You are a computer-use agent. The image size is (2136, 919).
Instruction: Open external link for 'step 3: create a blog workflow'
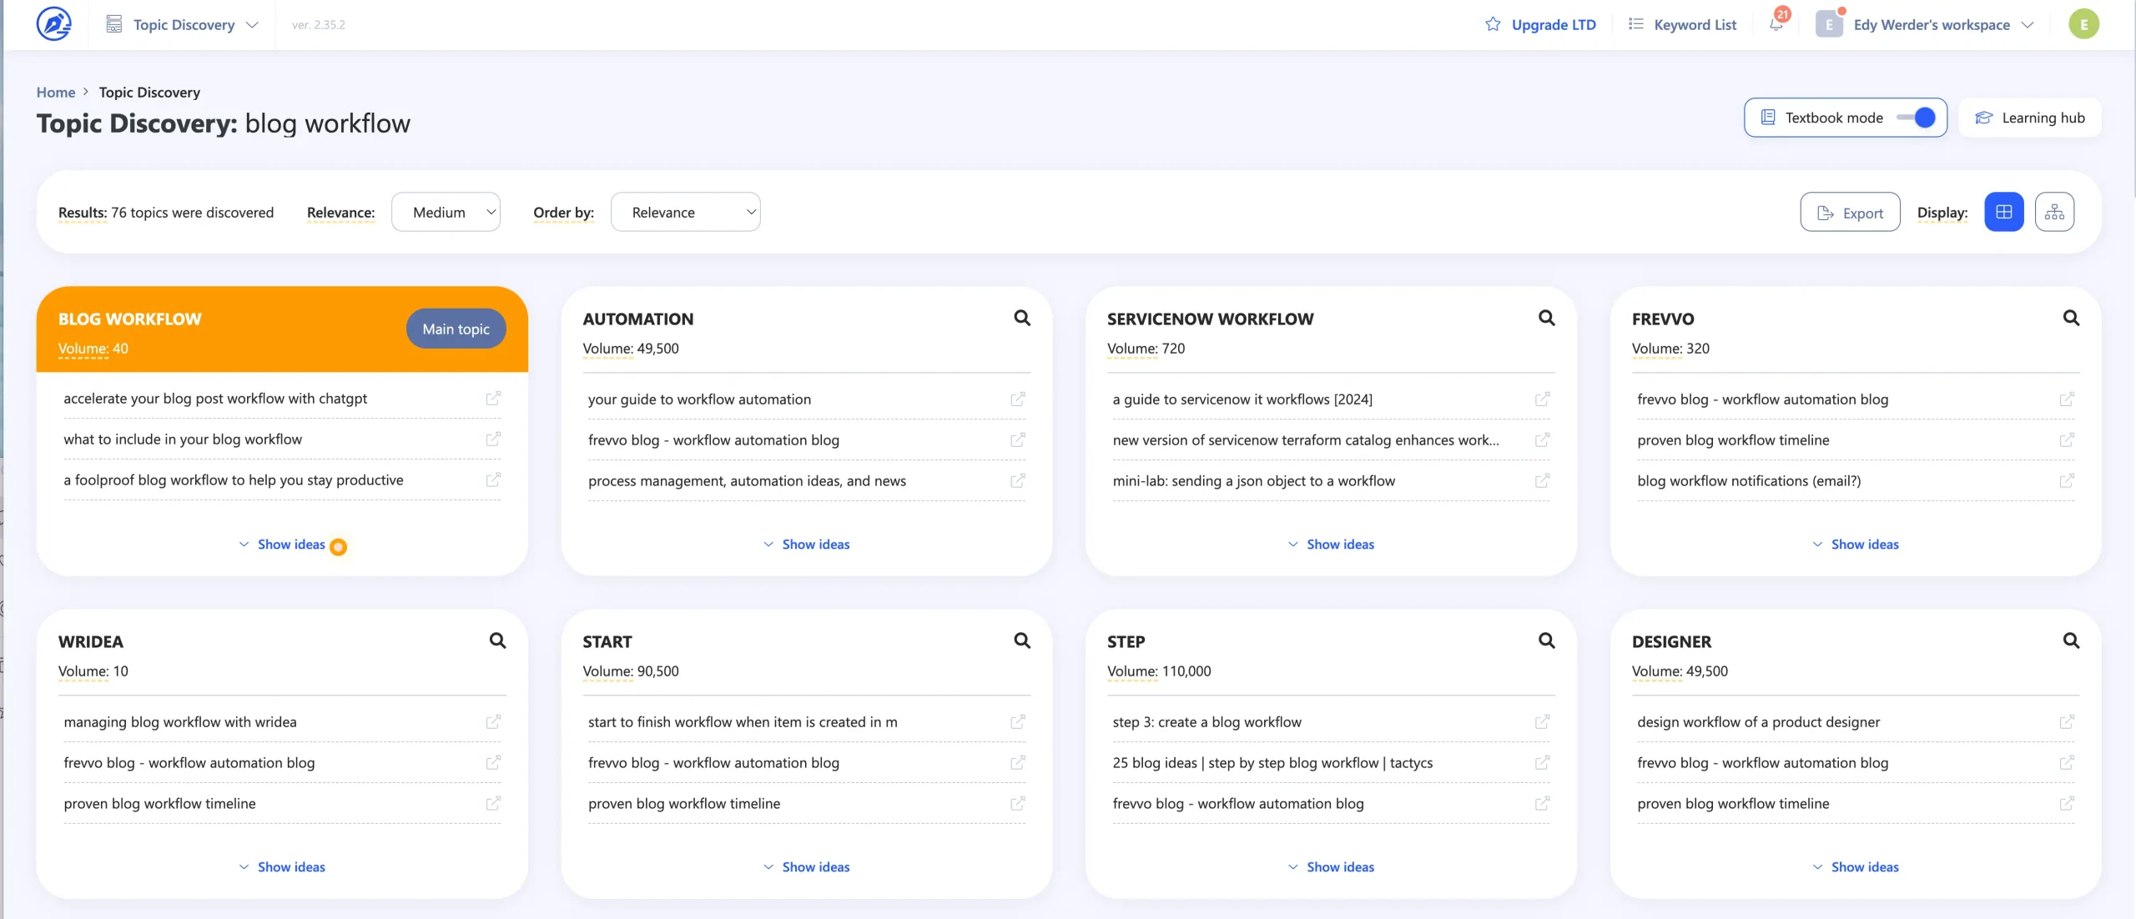click(x=1541, y=721)
